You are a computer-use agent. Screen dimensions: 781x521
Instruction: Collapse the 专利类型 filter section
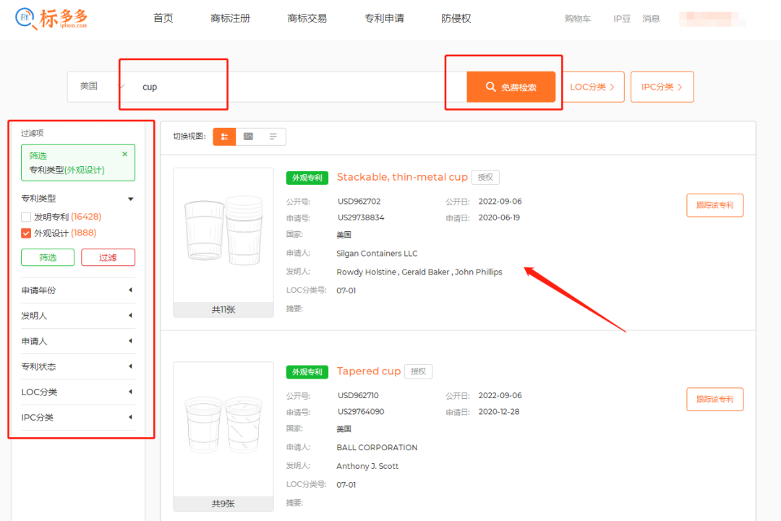point(130,199)
